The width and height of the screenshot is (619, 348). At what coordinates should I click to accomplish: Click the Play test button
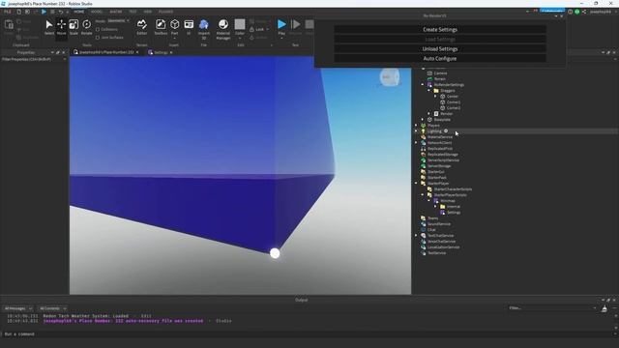[x=281, y=27]
